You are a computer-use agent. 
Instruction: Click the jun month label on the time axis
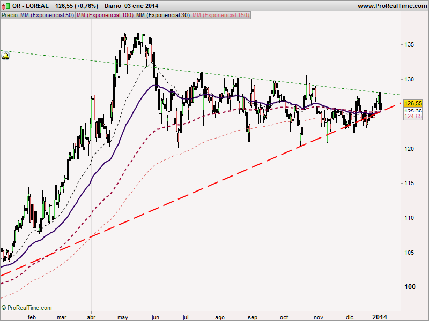coord(156,317)
